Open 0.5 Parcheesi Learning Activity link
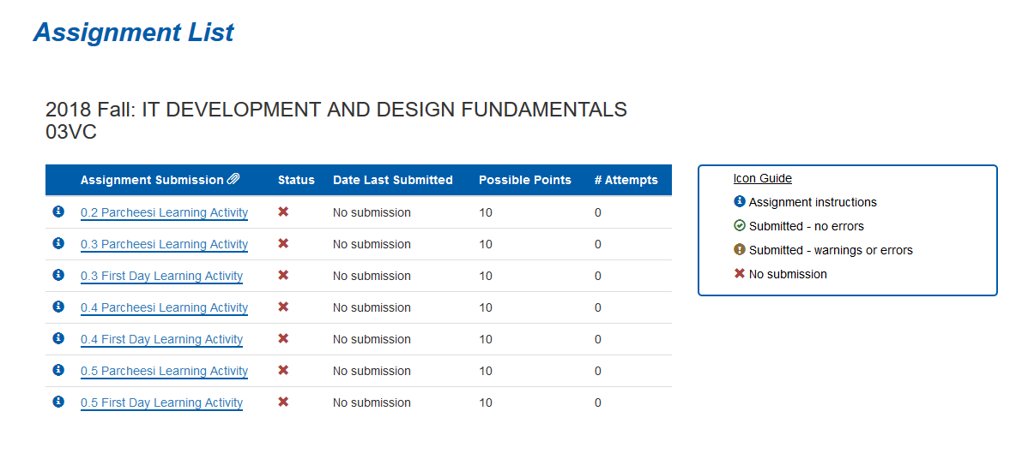This screenshot has height=465, width=1016. [164, 371]
